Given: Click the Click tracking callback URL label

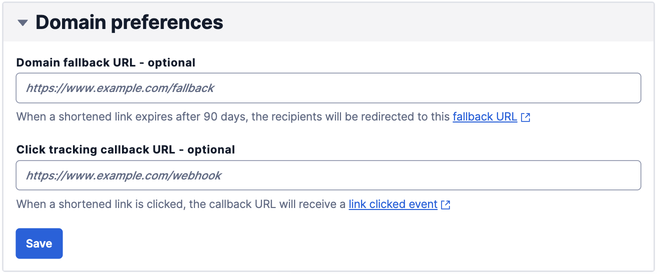Looking at the screenshot, I should pos(95,149).
